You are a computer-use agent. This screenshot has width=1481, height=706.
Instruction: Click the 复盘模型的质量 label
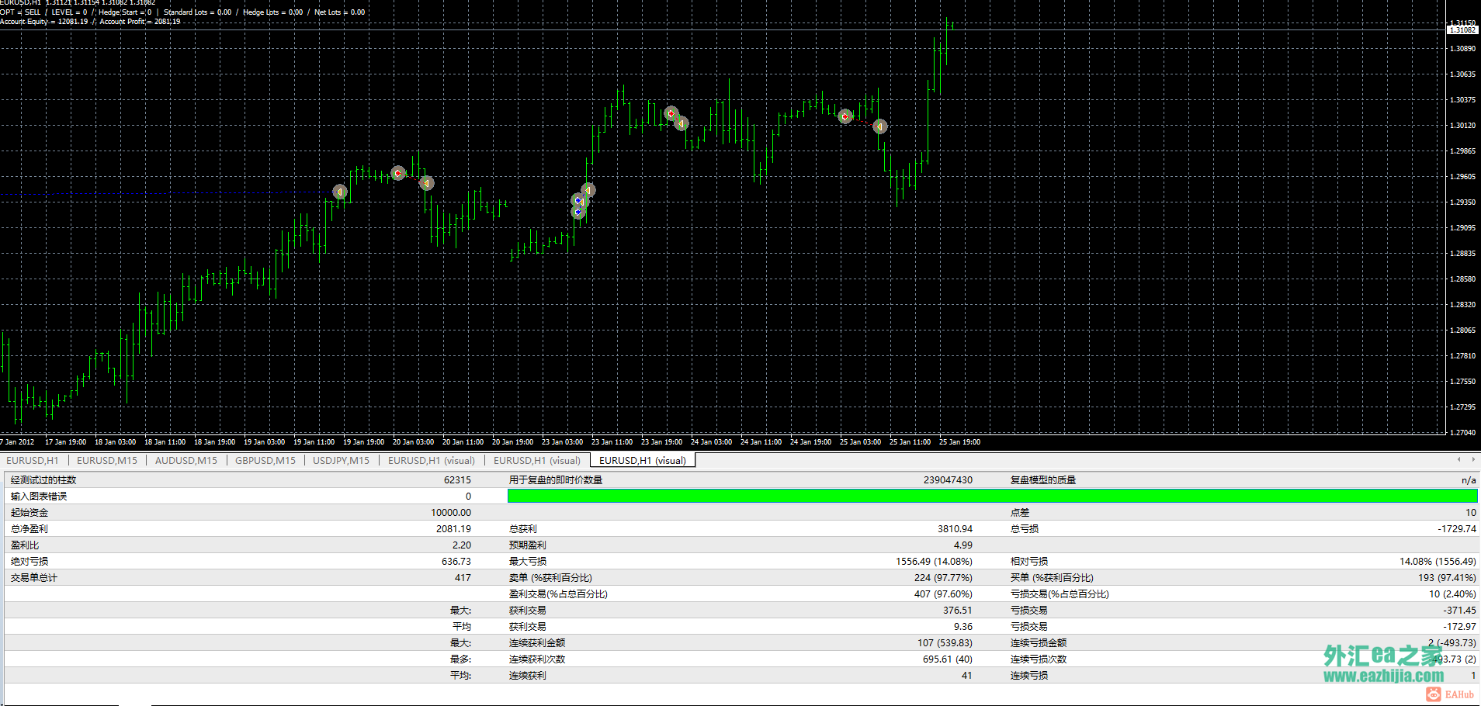[x=1043, y=480]
